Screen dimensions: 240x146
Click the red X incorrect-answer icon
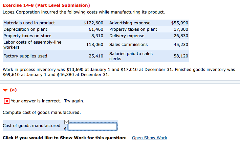click(6, 101)
